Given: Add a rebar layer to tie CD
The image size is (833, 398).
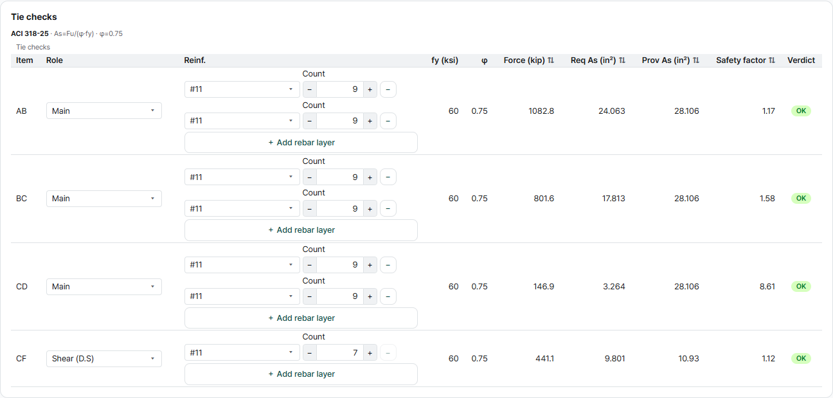Looking at the screenshot, I should pyautogui.click(x=301, y=318).
